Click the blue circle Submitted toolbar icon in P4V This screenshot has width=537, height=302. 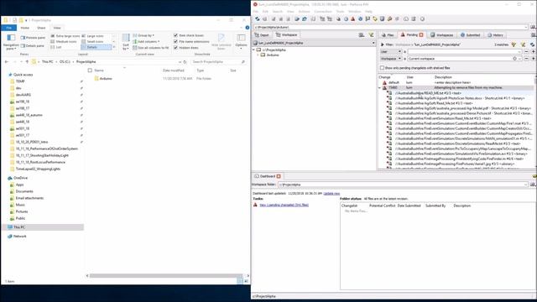(x=360, y=19)
